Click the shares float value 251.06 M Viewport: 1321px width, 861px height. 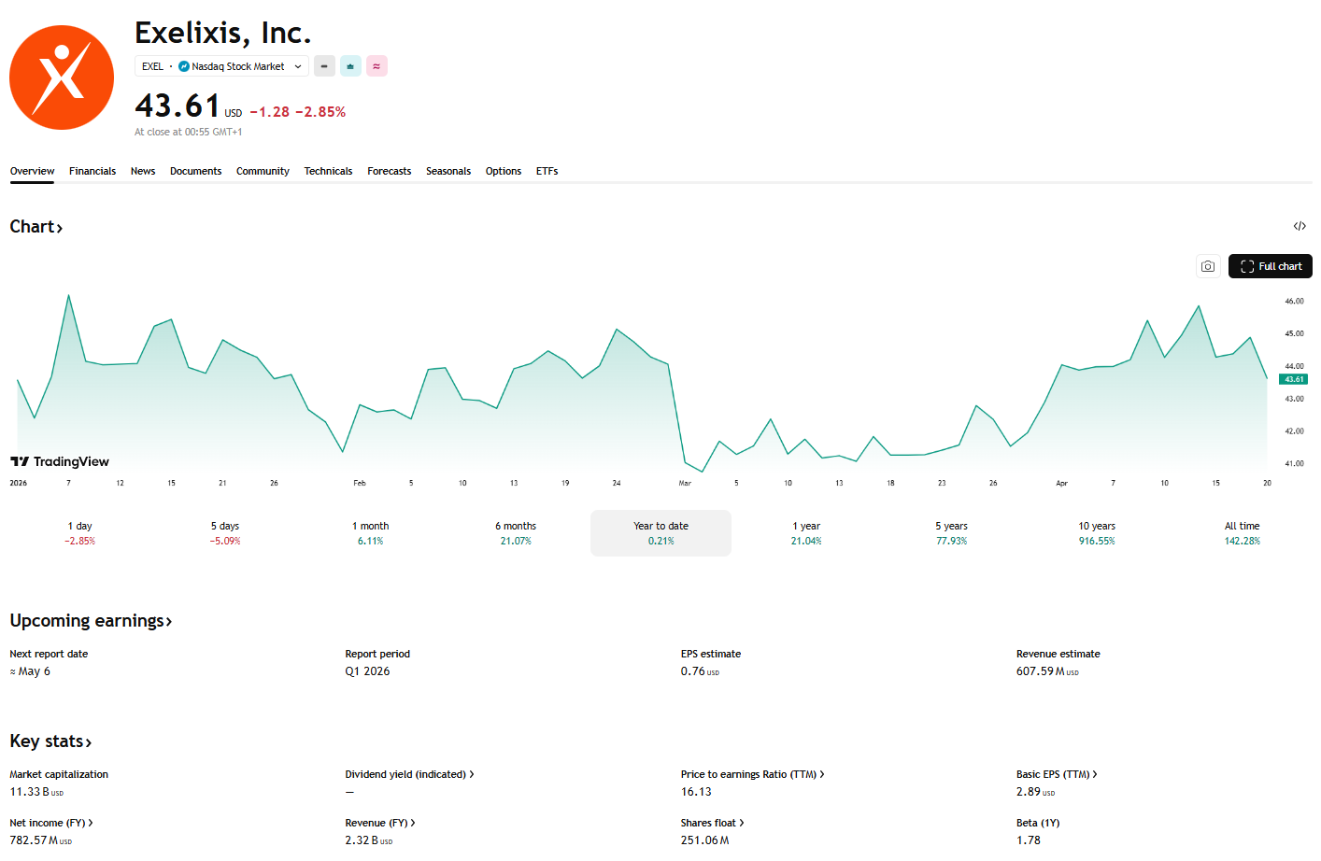tap(705, 840)
